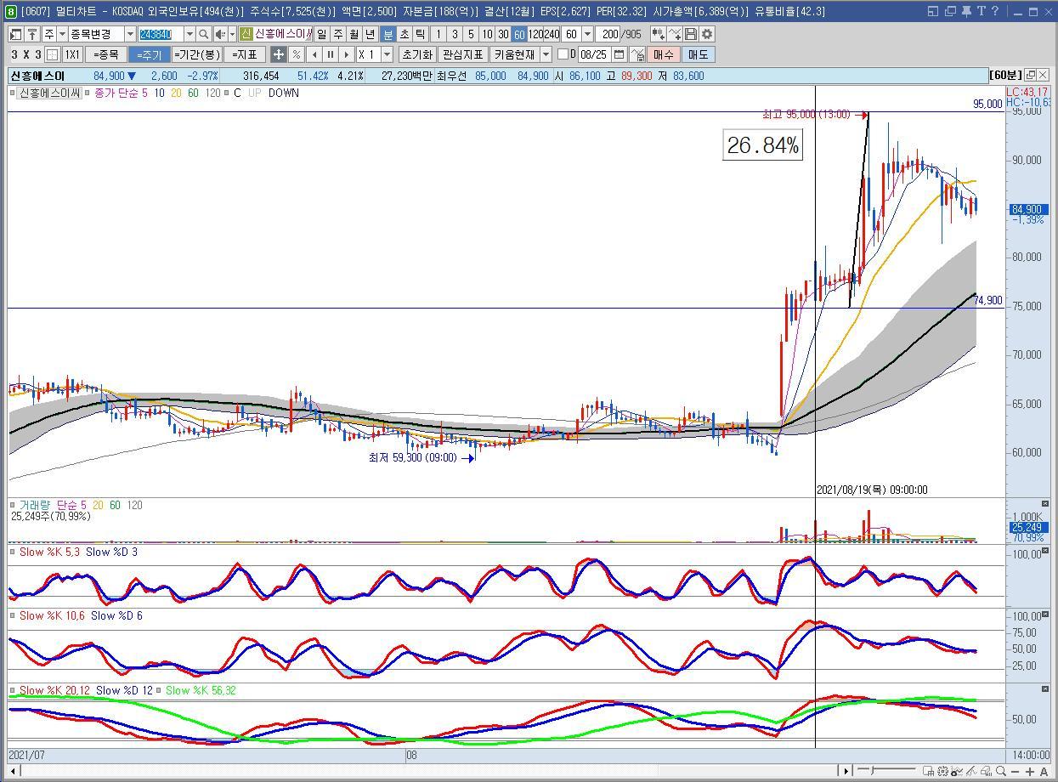The image size is (1058, 782).
Task: Switch to the =기간(봉) tab
Action: point(196,54)
